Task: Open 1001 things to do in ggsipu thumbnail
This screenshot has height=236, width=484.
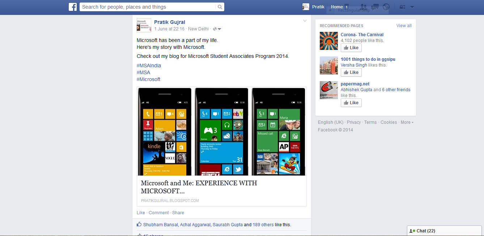Action: (329, 66)
